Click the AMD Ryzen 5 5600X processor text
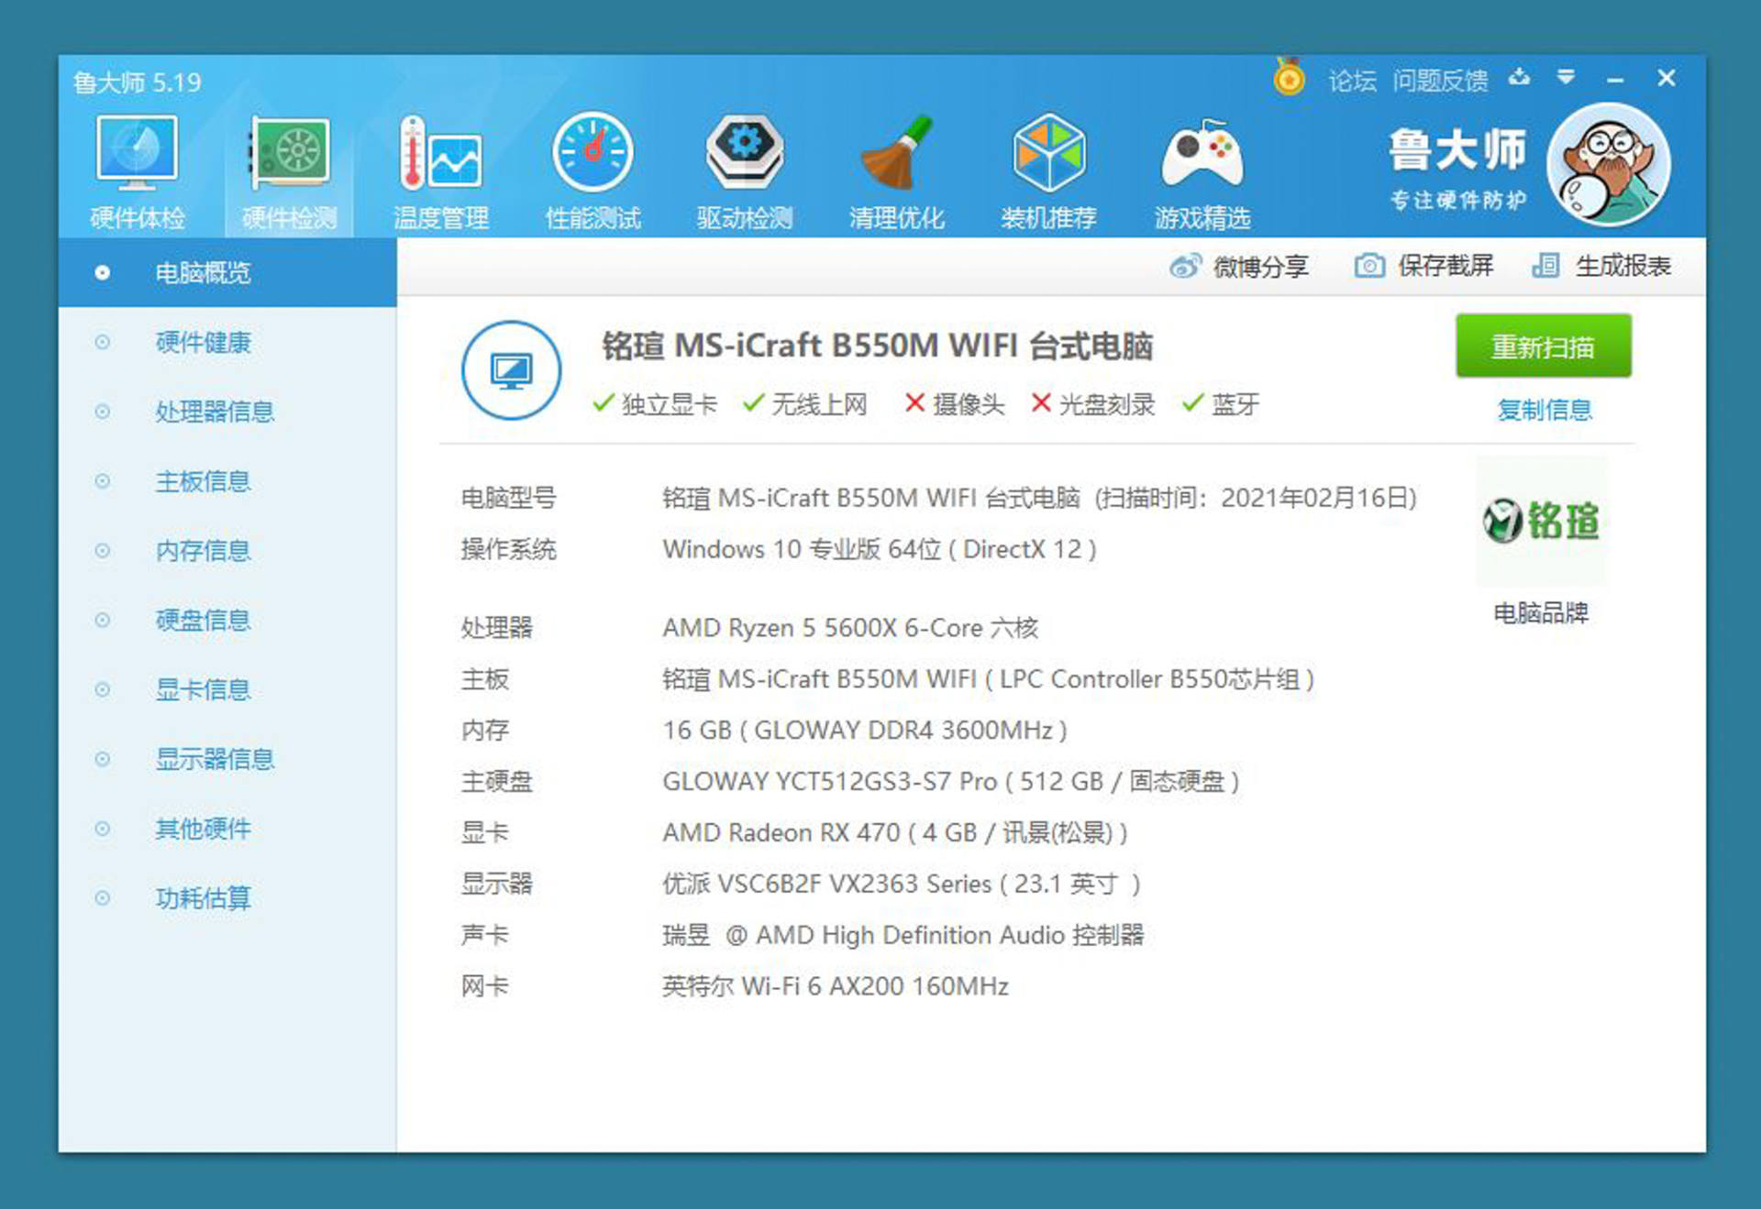Viewport: 1761px width, 1209px height. [x=850, y=628]
